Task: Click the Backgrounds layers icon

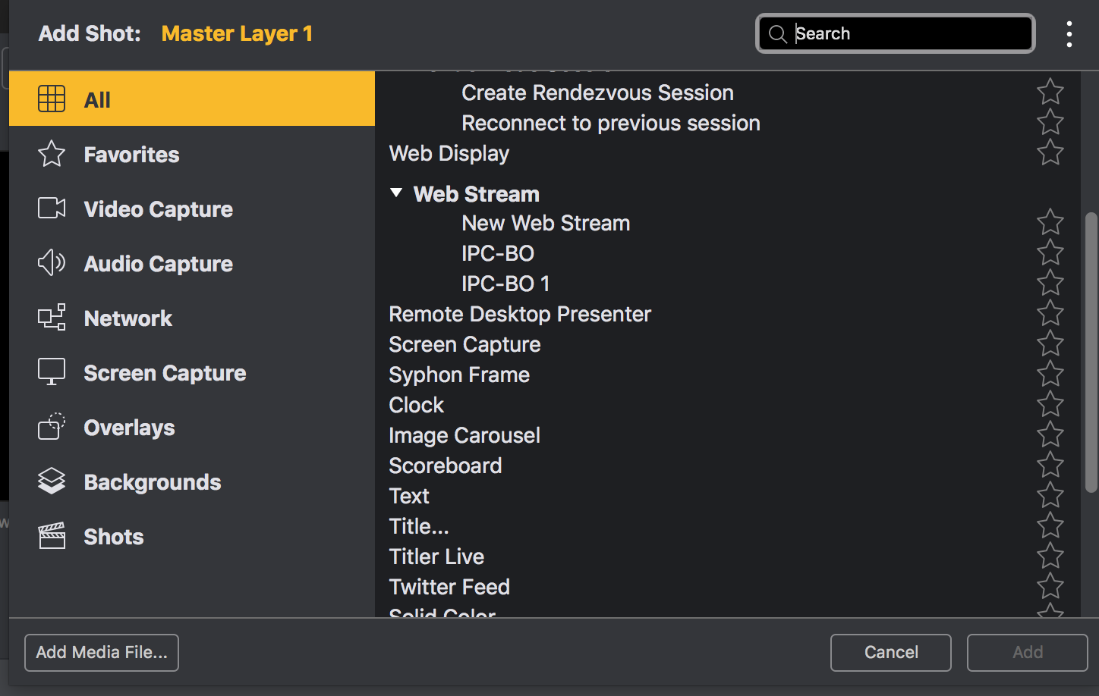Action: point(52,481)
